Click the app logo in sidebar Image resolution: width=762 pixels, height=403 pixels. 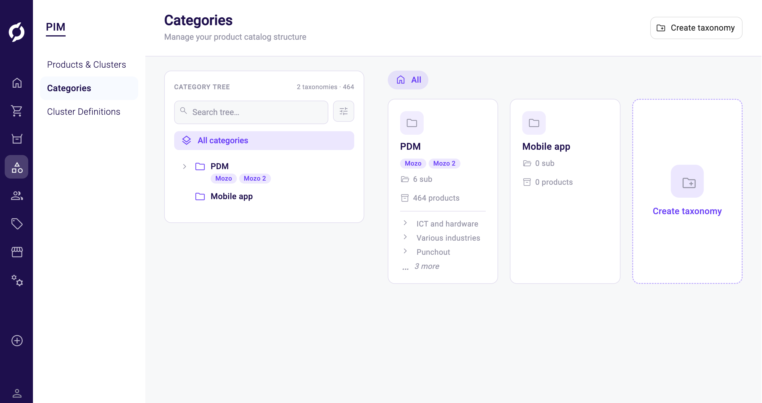(16, 32)
